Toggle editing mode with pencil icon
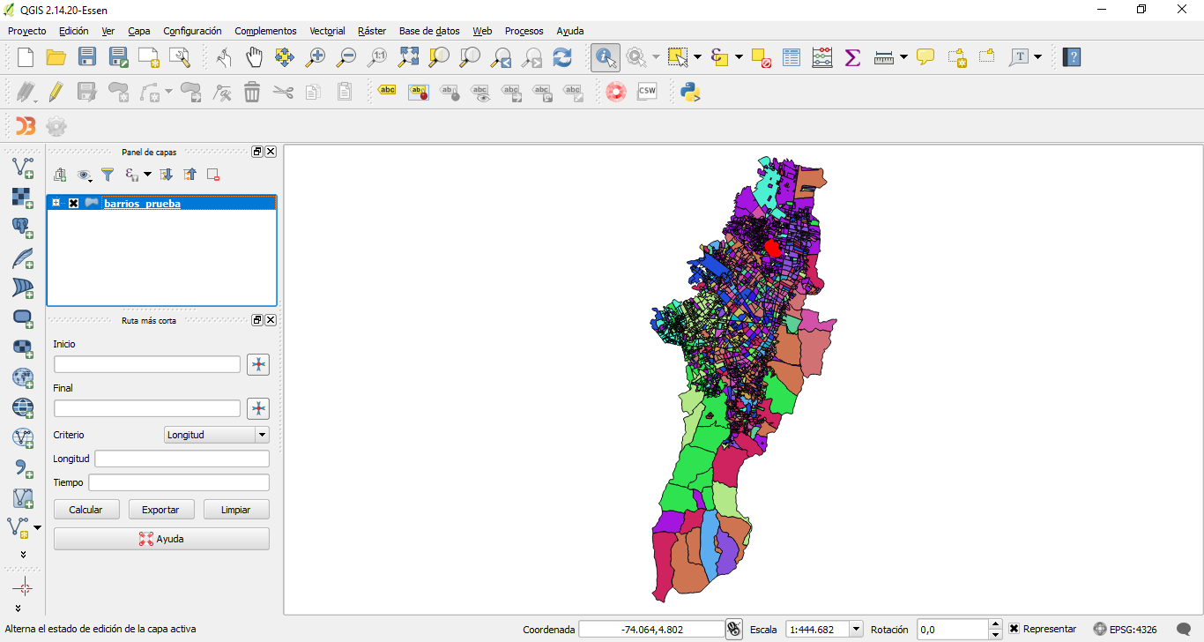The height and width of the screenshot is (642, 1204). pos(56,91)
